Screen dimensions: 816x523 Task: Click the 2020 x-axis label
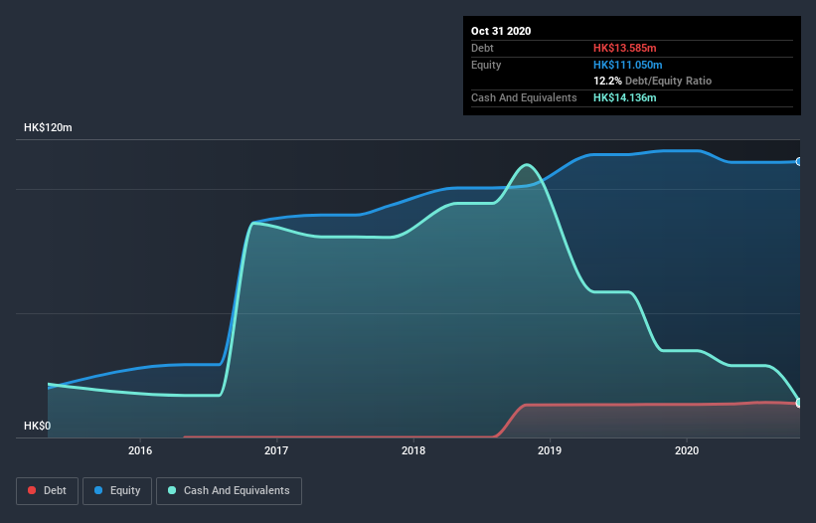click(x=687, y=450)
